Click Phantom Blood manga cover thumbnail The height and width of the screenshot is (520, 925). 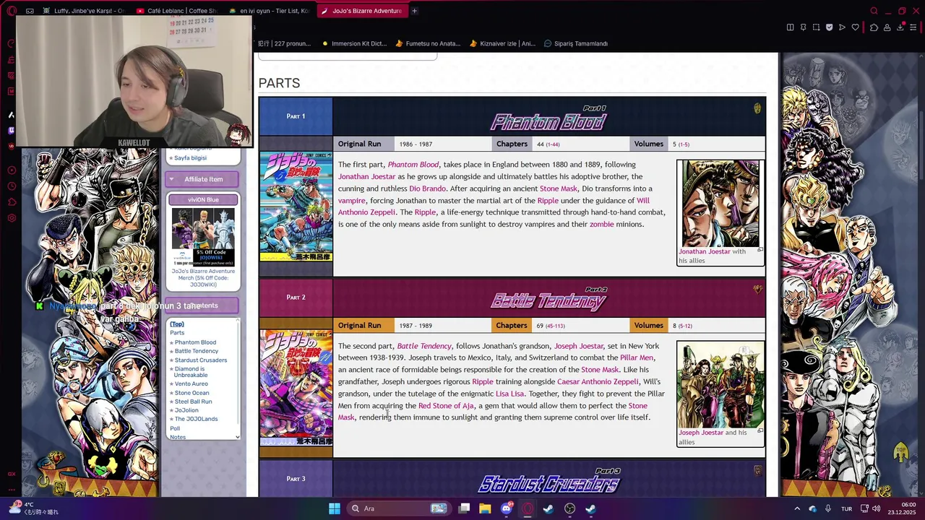click(x=296, y=207)
